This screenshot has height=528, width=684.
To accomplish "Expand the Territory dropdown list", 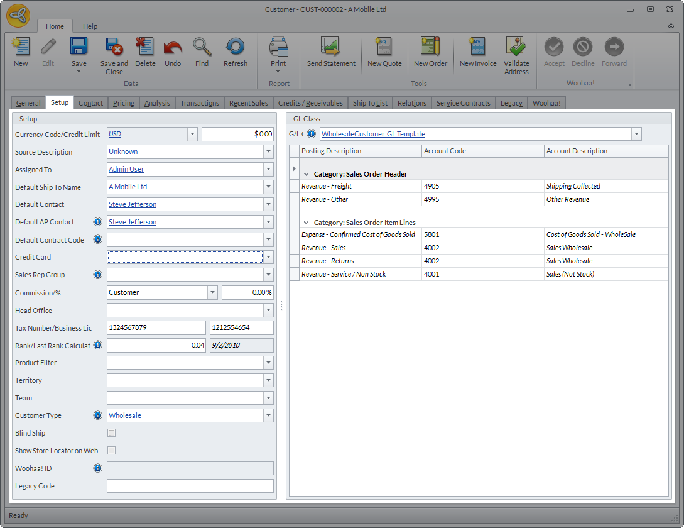I will [x=269, y=380].
